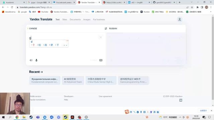Viewport: 214px width, 120px height.
Task: Open the Recent translations link
Action: tap(36, 72)
